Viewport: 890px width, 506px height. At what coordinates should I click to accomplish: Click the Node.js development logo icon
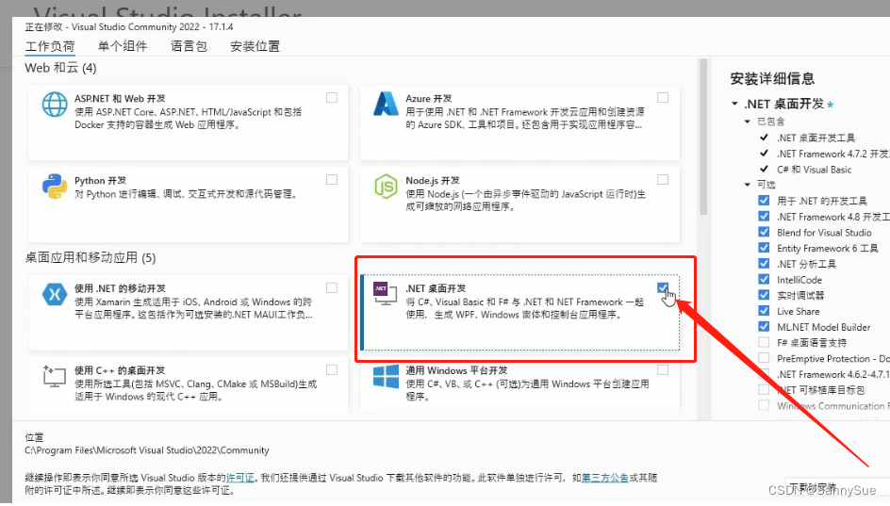[x=386, y=186]
